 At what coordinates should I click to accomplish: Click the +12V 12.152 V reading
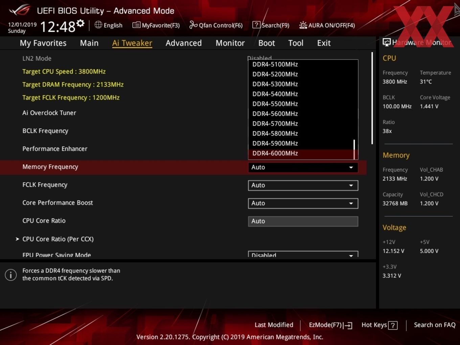pos(393,251)
